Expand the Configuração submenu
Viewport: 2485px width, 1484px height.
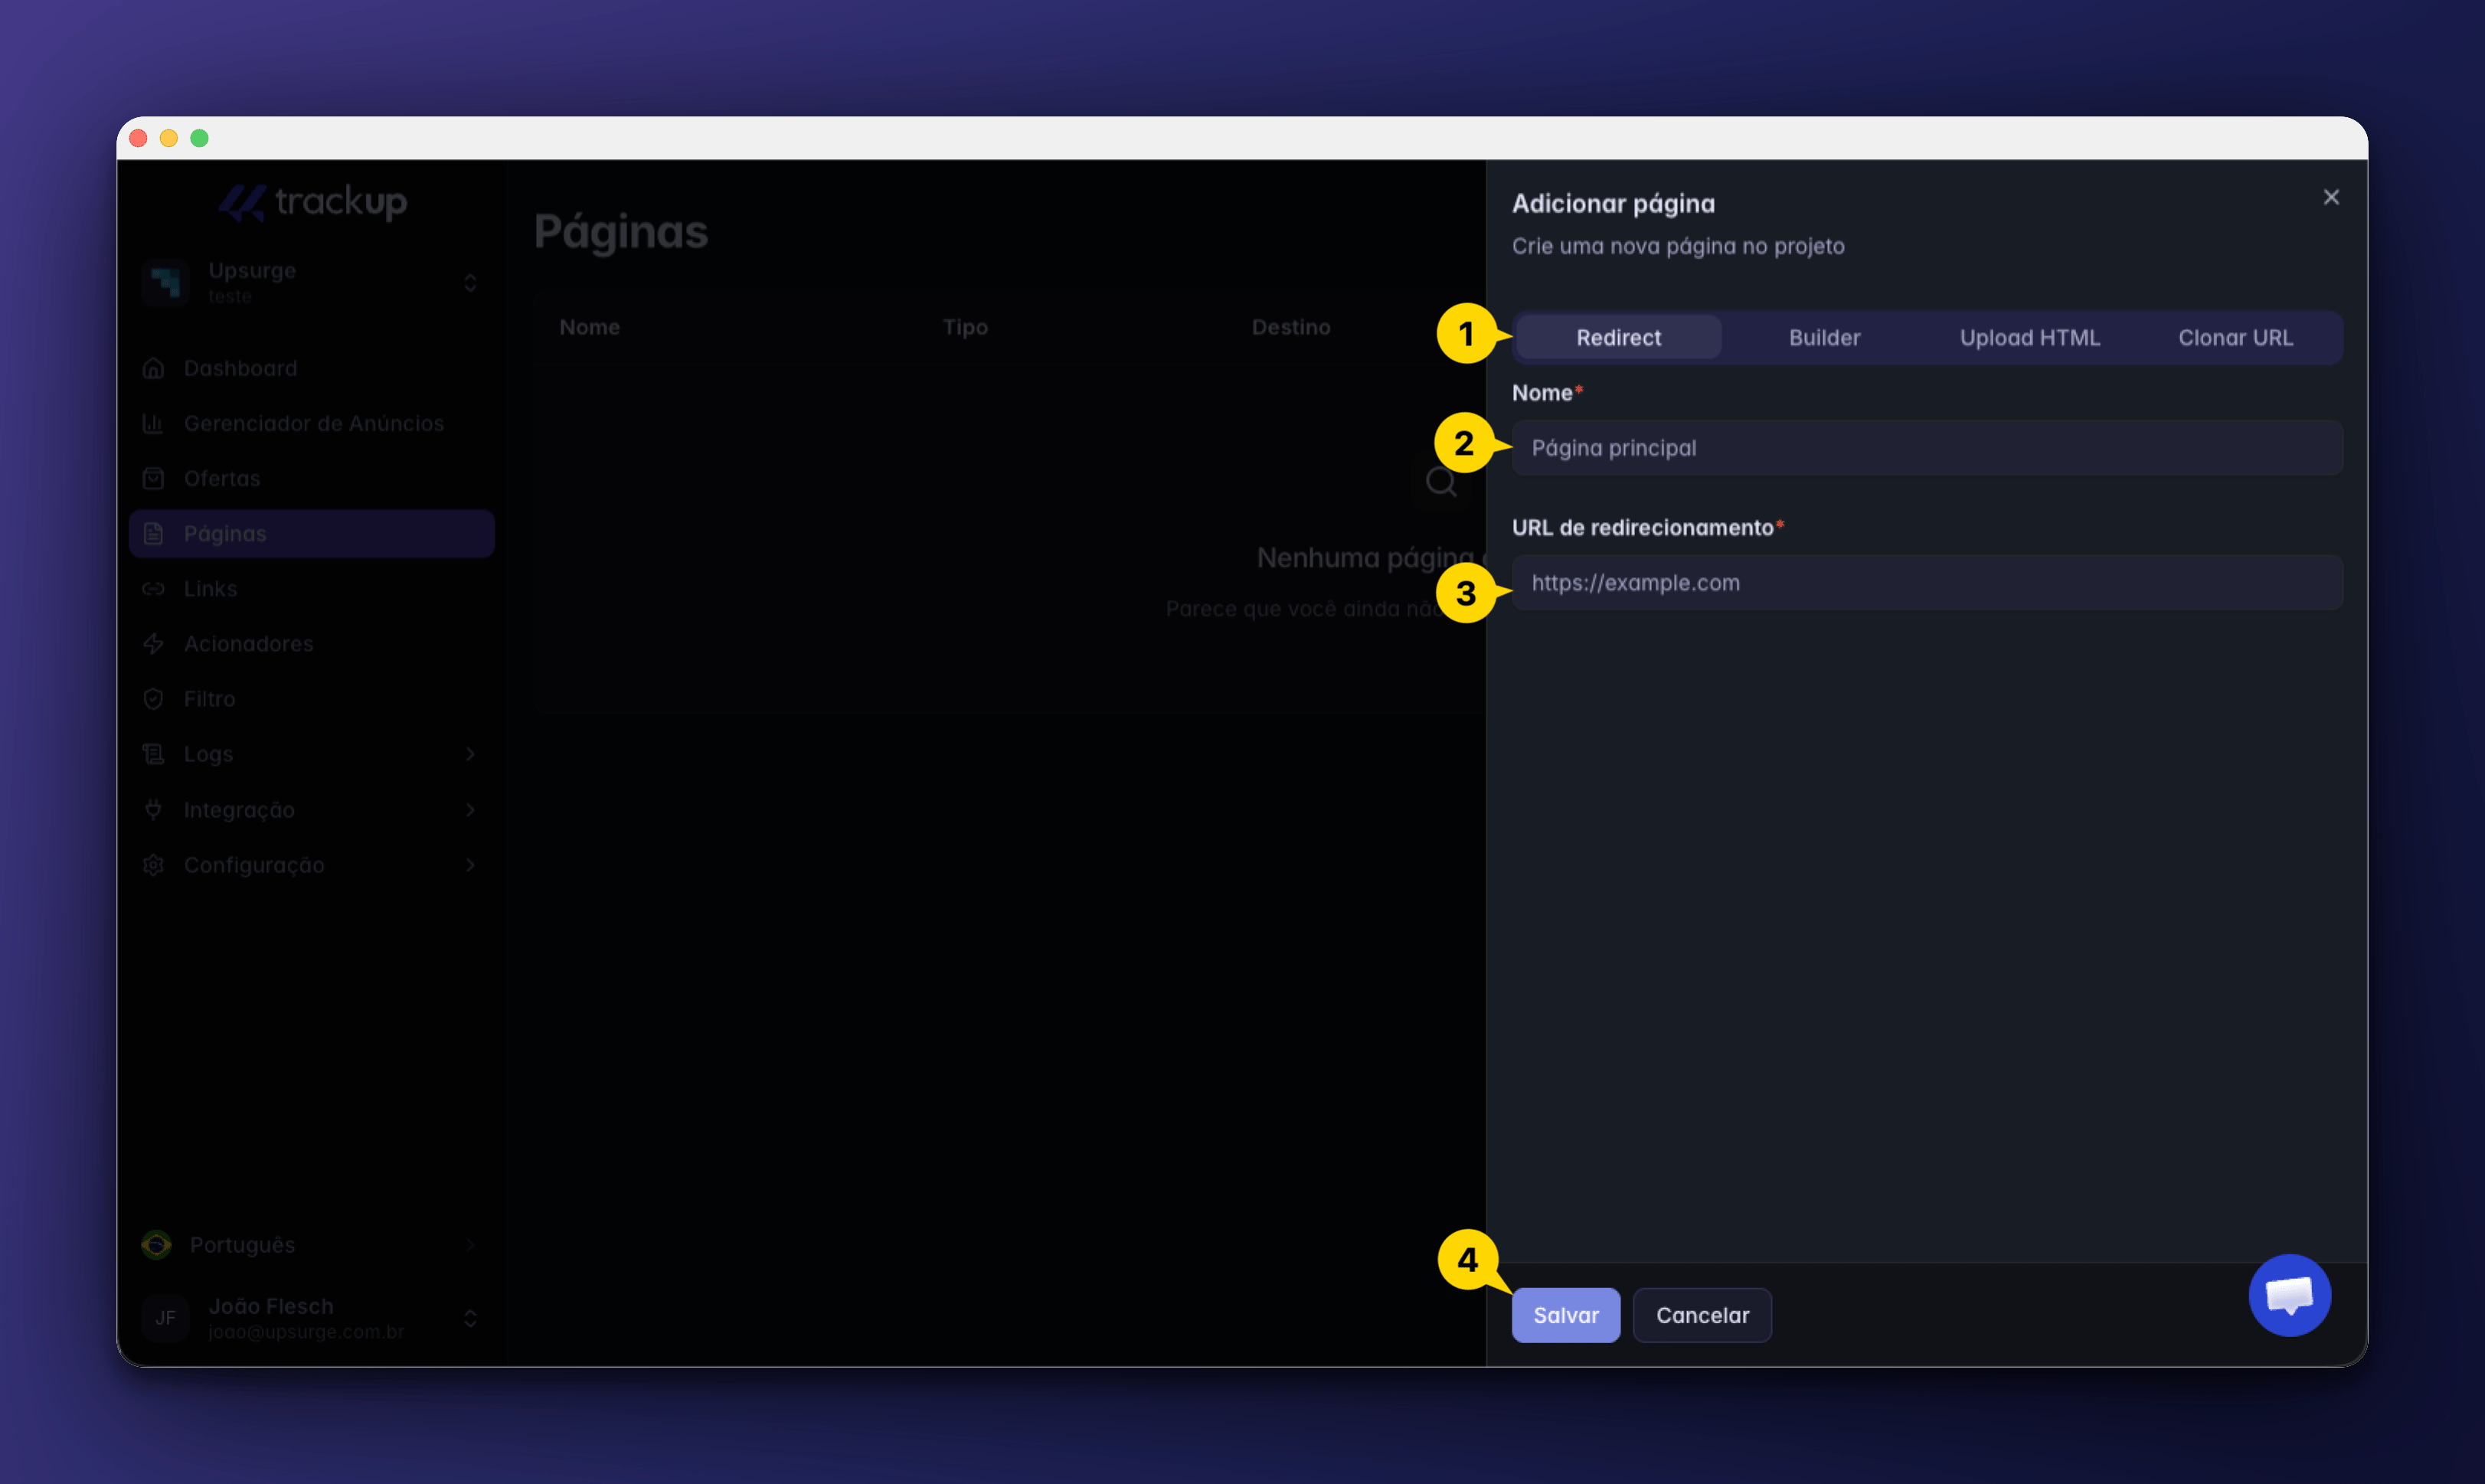pyautogui.click(x=470, y=864)
